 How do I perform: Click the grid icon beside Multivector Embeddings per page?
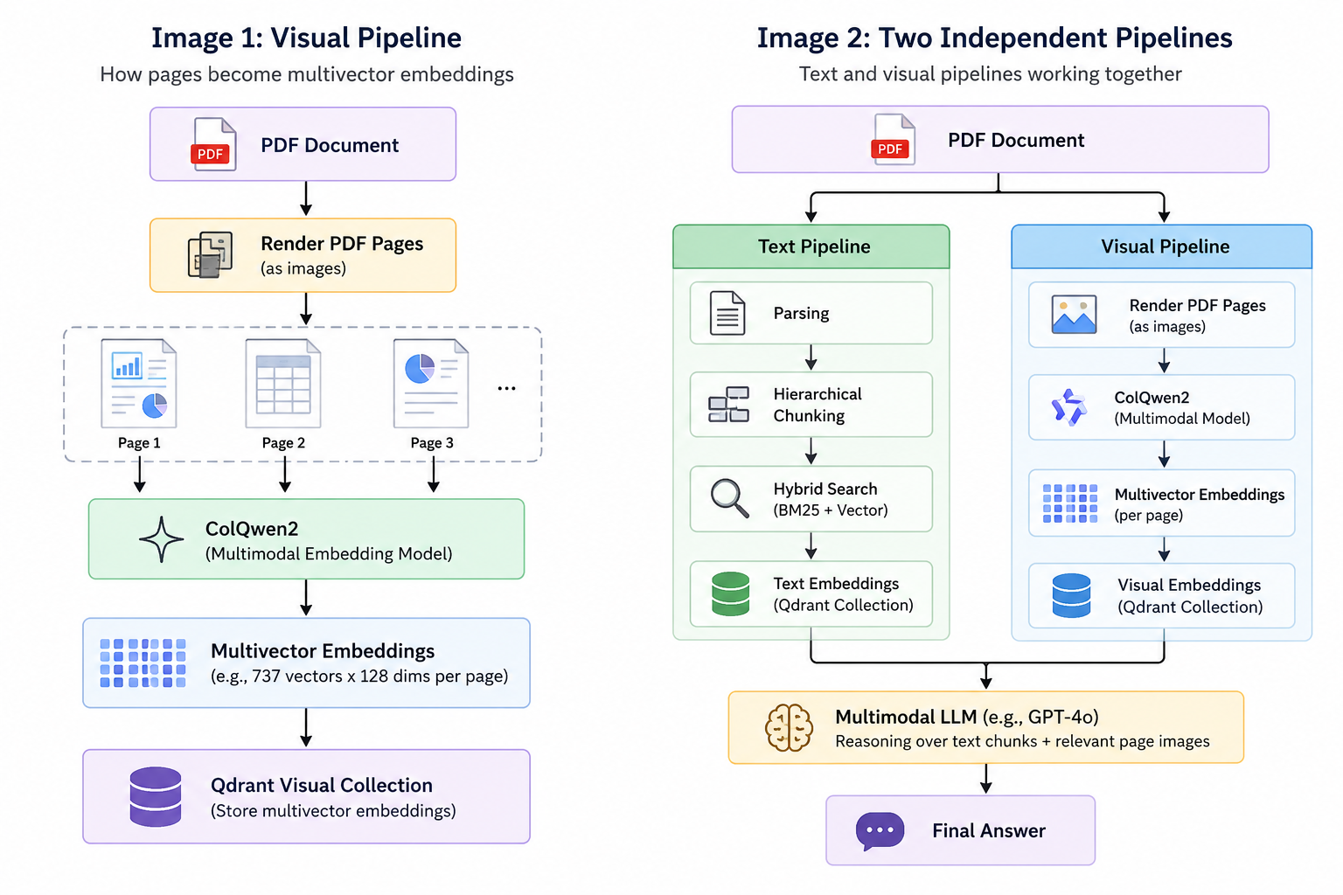coord(1070,503)
